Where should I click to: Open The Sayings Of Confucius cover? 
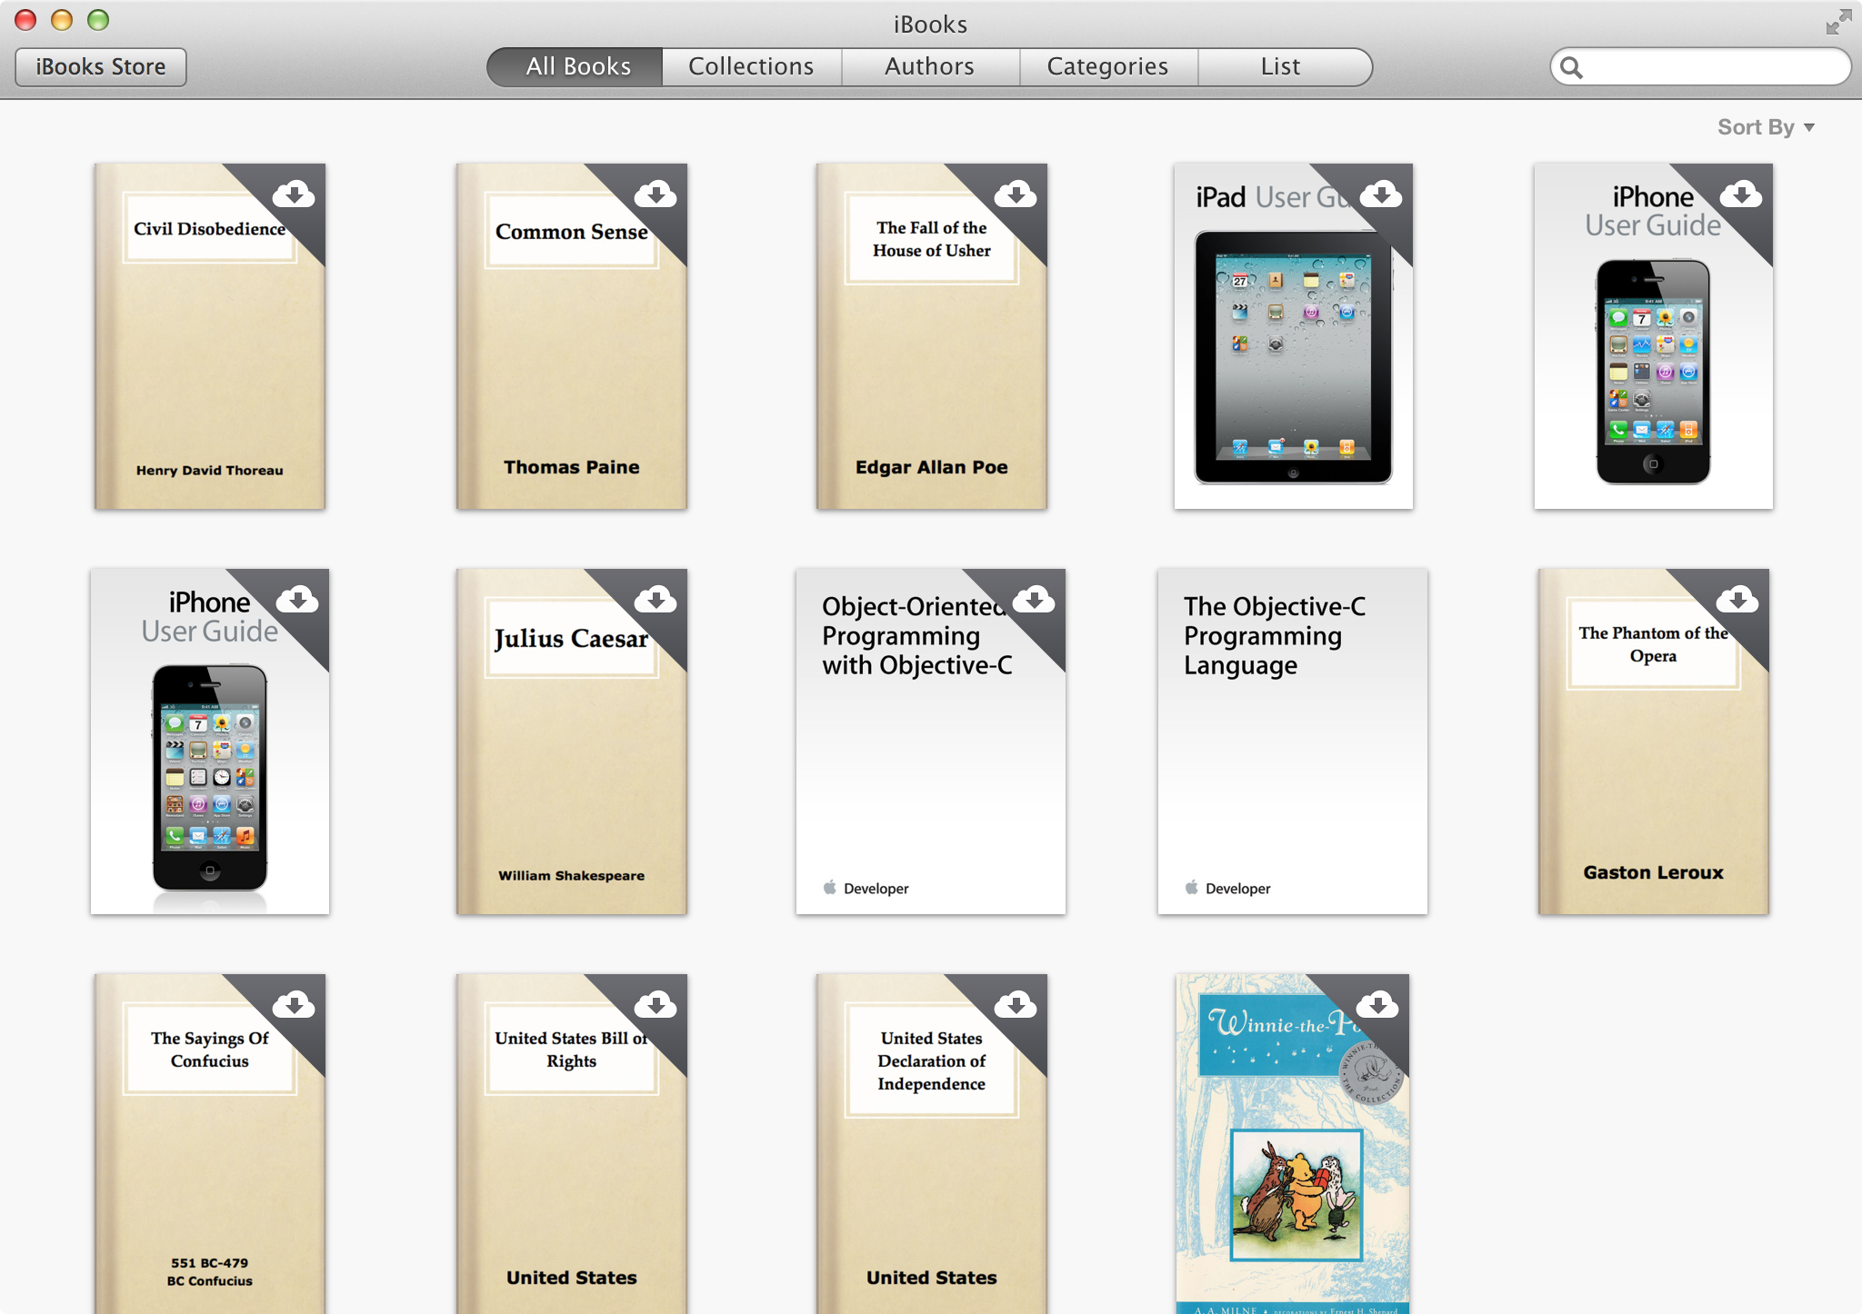tap(210, 1144)
